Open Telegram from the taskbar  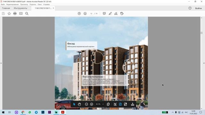click(x=36, y=112)
